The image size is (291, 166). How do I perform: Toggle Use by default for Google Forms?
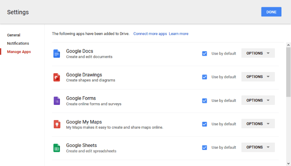coord(204,101)
